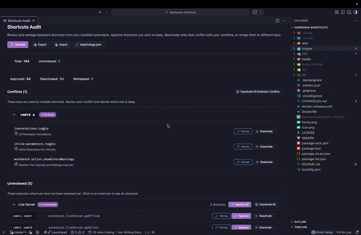Click Finish Setup in the status bar
361x235 pixels.
322,232
